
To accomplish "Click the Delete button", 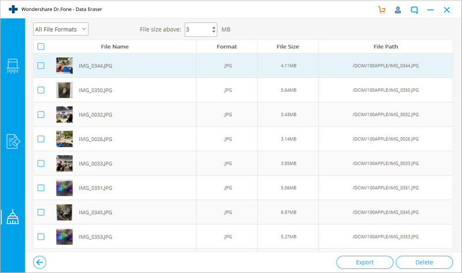I will point(424,262).
